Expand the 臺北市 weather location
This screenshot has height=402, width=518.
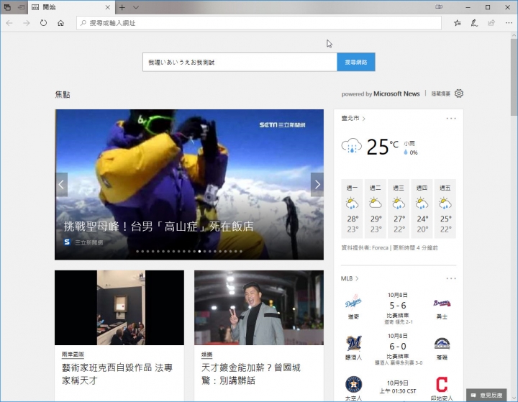coord(353,118)
